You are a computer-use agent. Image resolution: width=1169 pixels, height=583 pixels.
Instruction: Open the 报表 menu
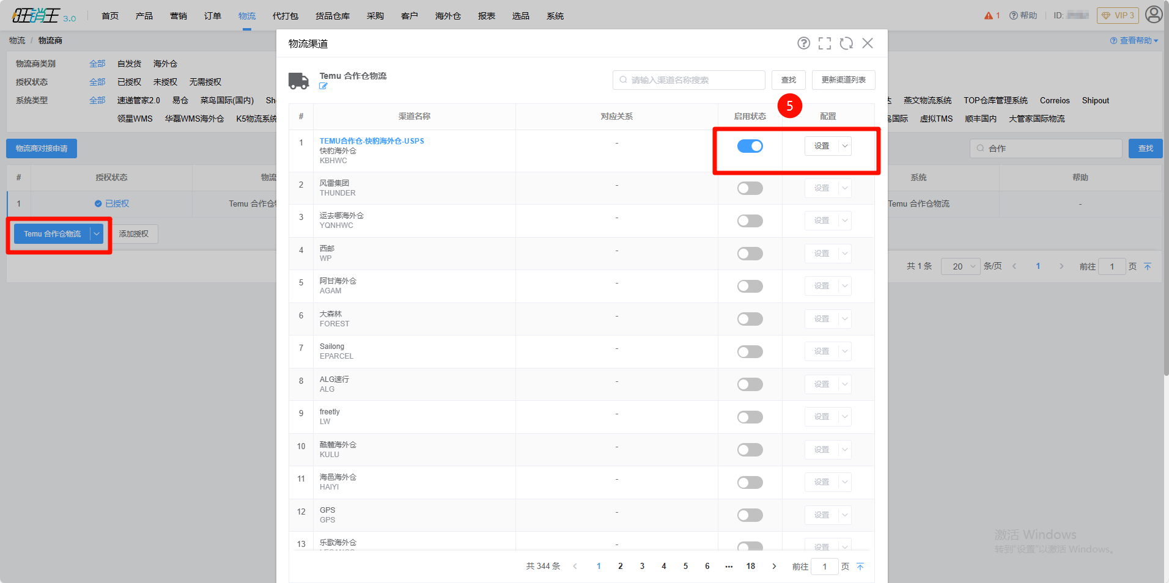[x=487, y=16]
